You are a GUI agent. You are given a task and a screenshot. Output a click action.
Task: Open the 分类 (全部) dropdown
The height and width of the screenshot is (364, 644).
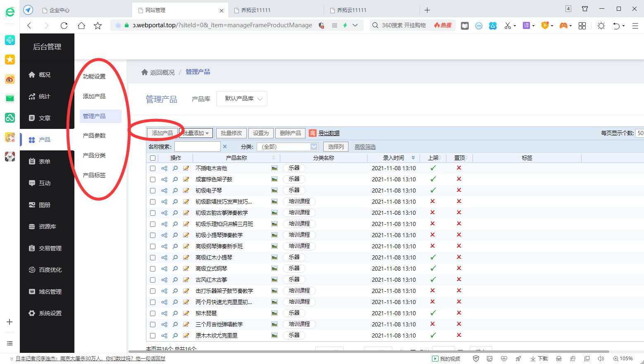(x=314, y=146)
